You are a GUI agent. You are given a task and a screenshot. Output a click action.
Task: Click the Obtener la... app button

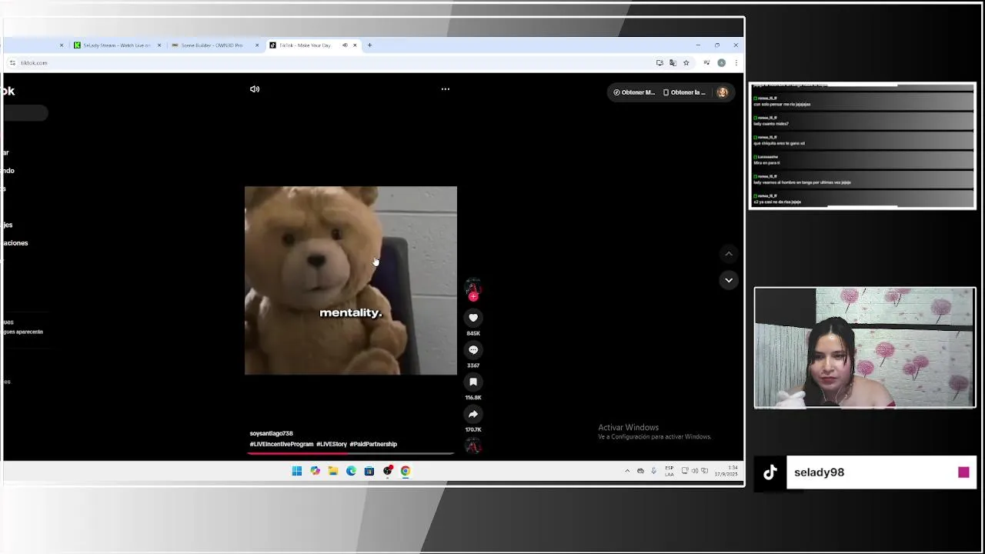(684, 92)
